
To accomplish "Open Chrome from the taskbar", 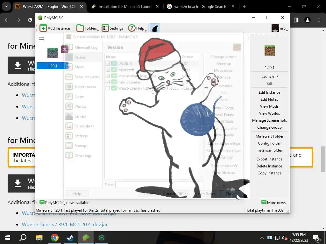I will pos(55,238).
